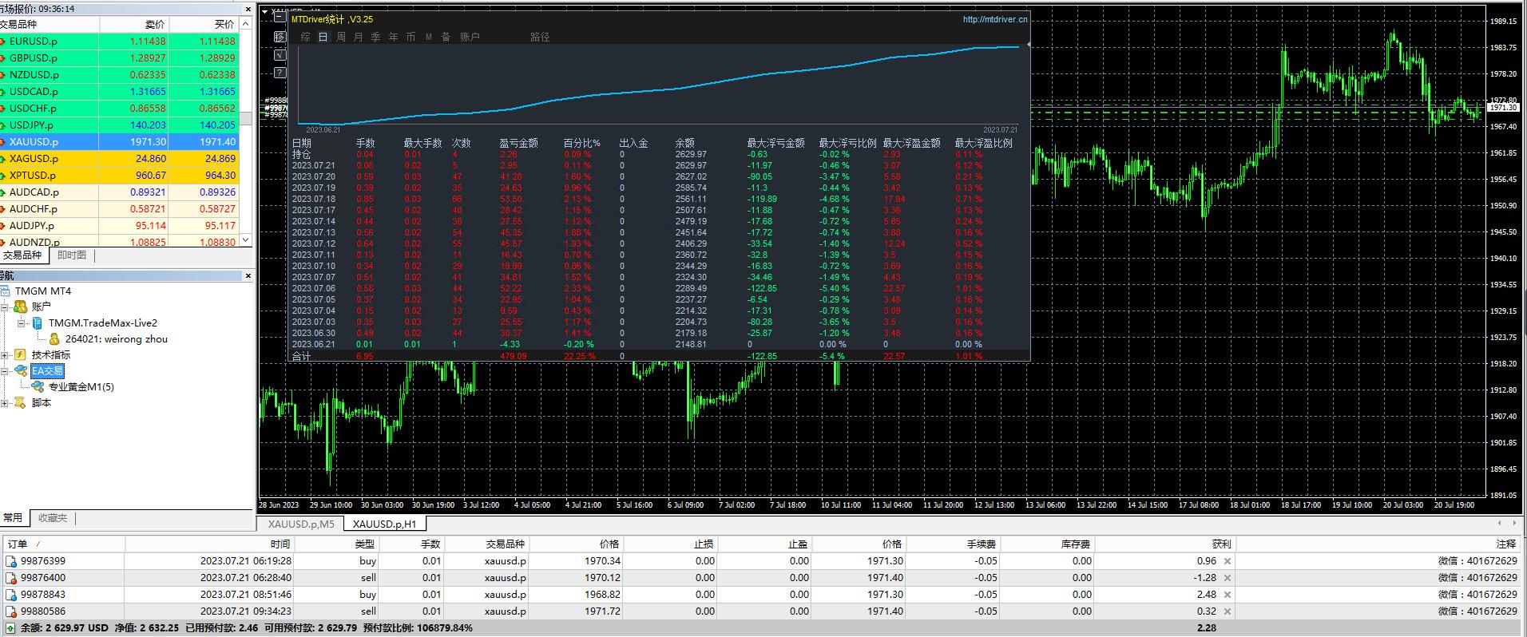Screen dimensions: 1527x637
Task: Close the Market Watch panel
Action: (248, 9)
